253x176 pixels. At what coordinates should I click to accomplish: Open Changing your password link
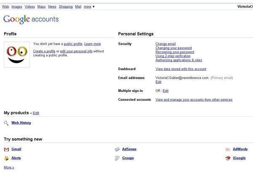(x=174, y=48)
